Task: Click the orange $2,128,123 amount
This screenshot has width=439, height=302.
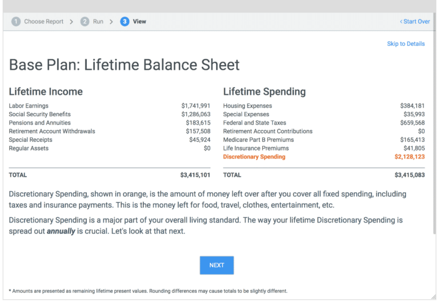Action: tap(409, 157)
